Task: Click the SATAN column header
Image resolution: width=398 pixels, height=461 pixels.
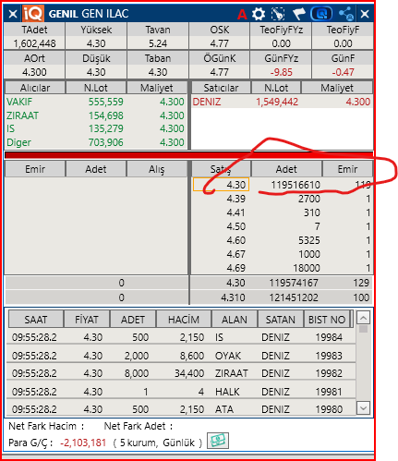Action: (281, 320)
